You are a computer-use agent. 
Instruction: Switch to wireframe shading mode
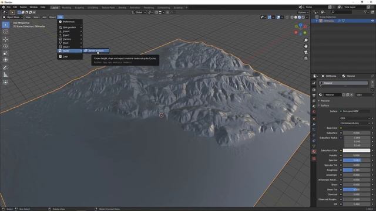292,17
